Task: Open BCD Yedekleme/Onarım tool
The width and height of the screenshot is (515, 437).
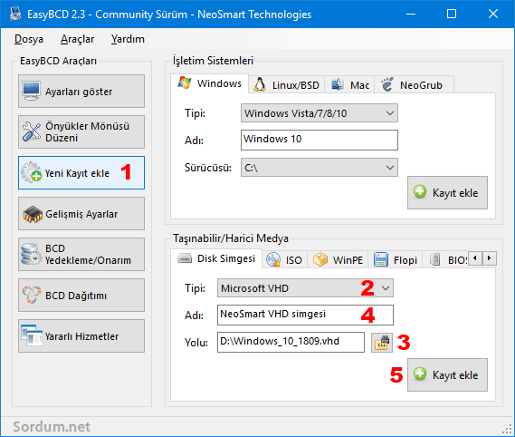Action: [x=81, y=255]
